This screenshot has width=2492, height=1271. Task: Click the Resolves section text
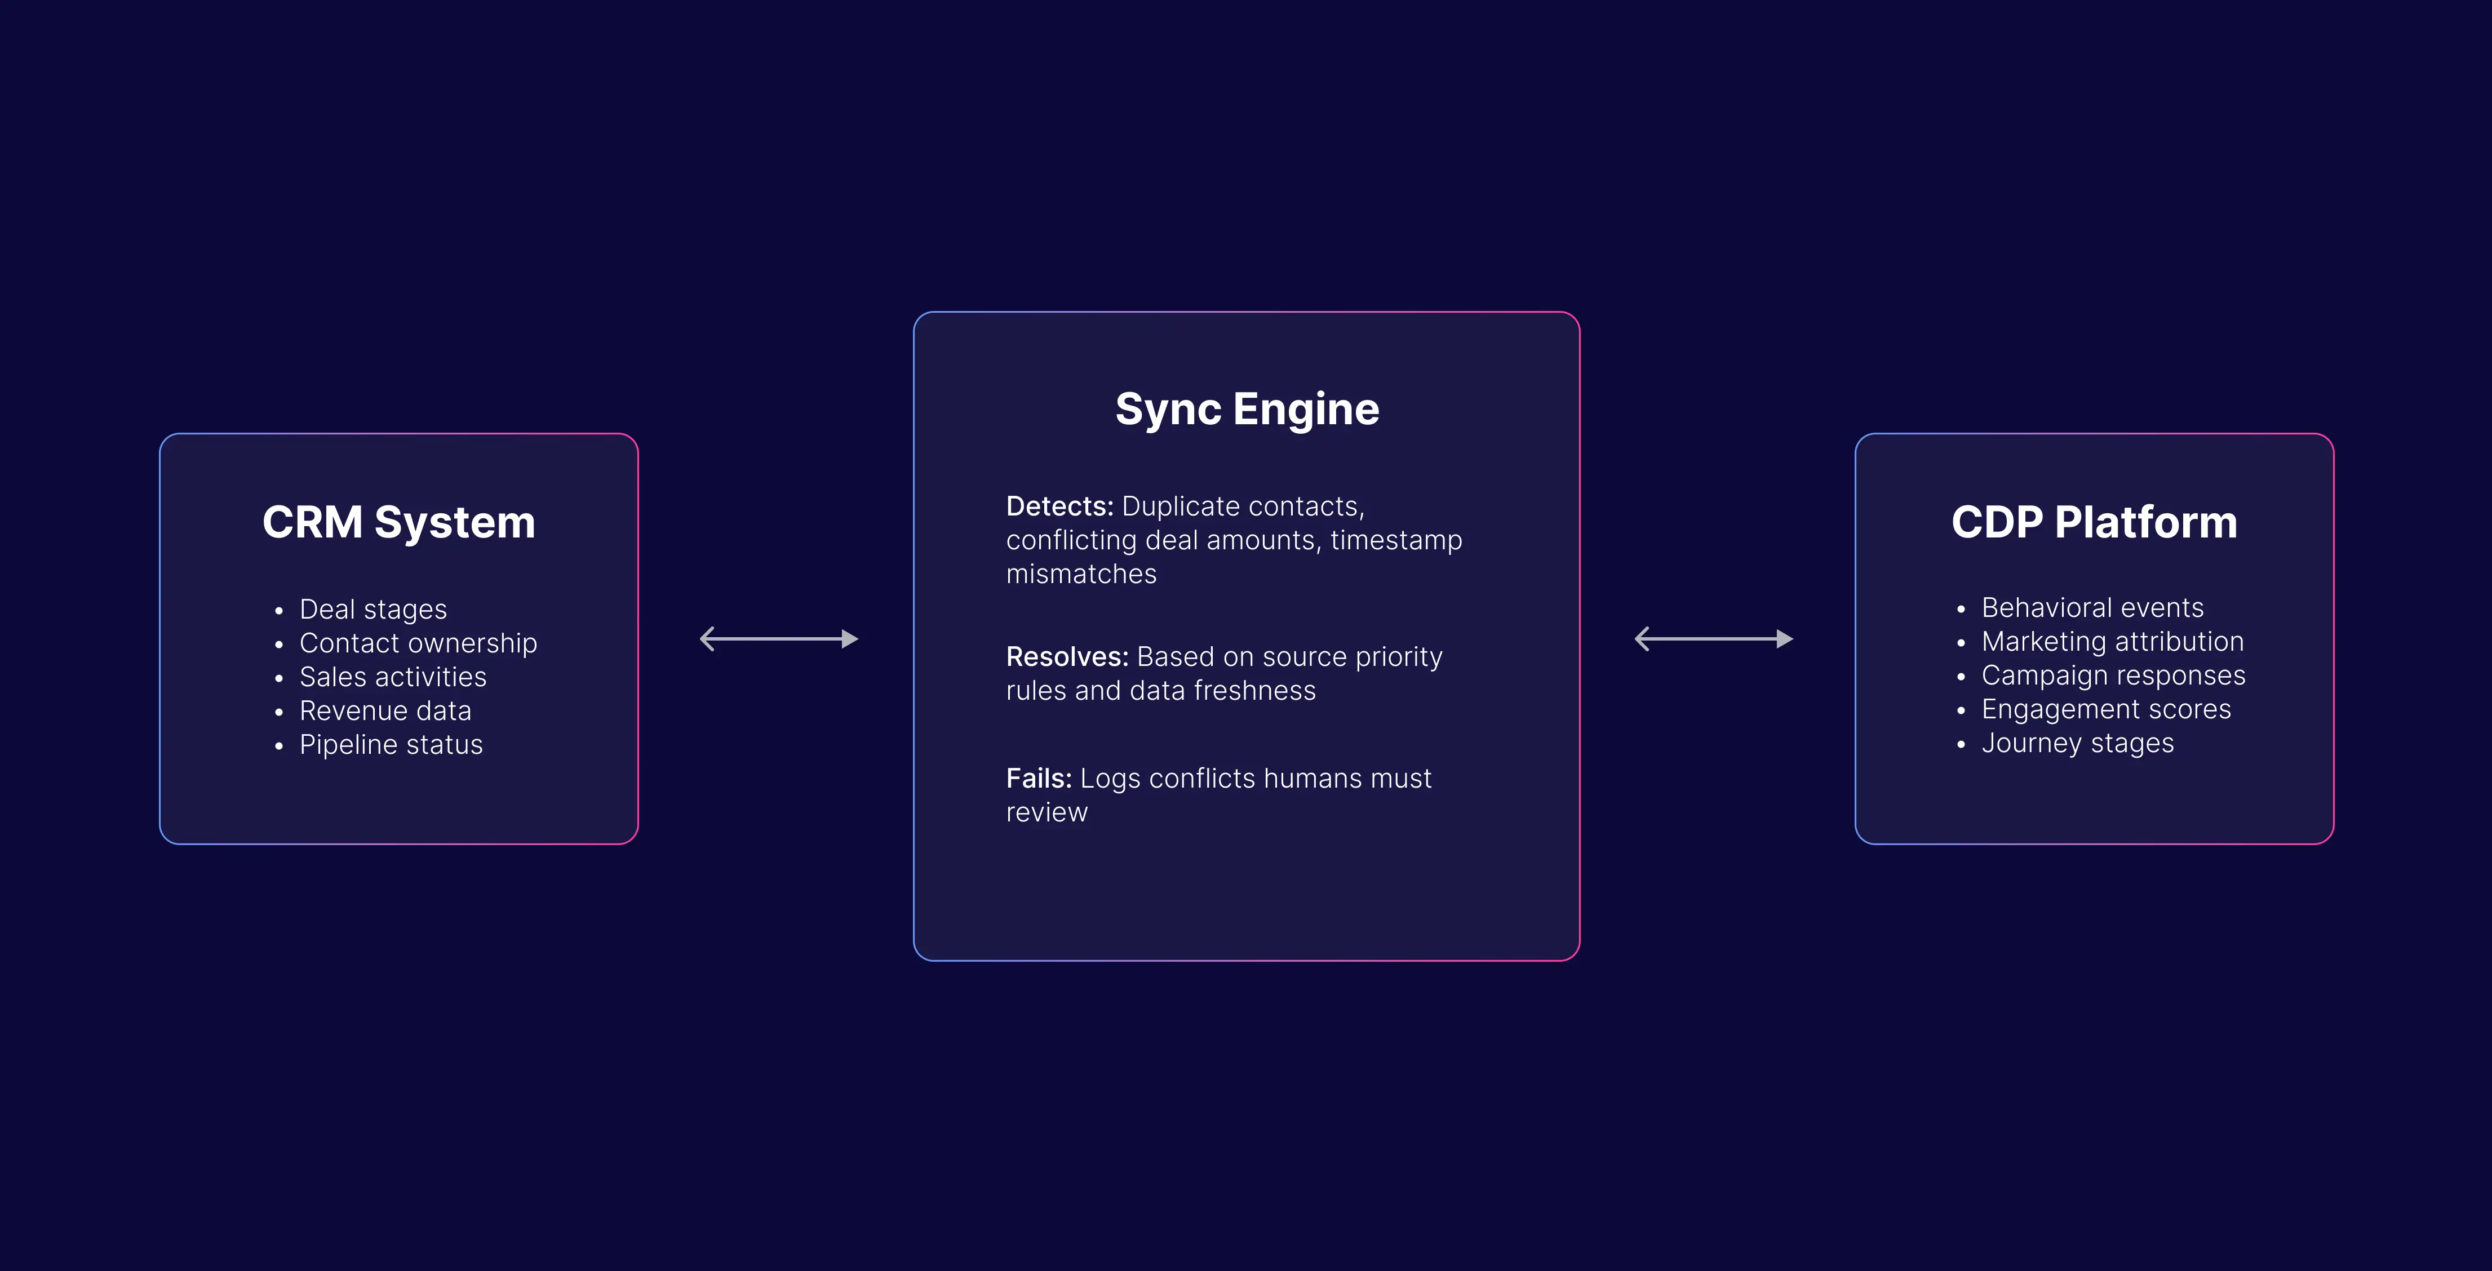pyautogui.click(x=1225, y=673)
